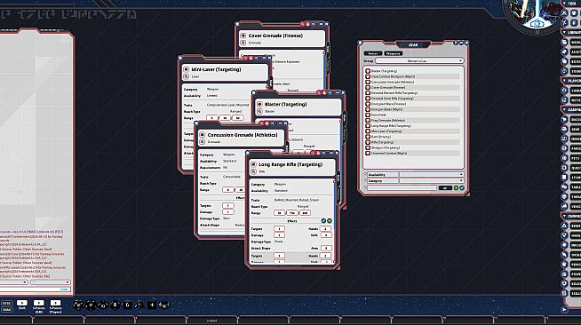The image size is (581, 325).
Task: Open the Availability filter dropdown
Action: click(x=431, y=174)
